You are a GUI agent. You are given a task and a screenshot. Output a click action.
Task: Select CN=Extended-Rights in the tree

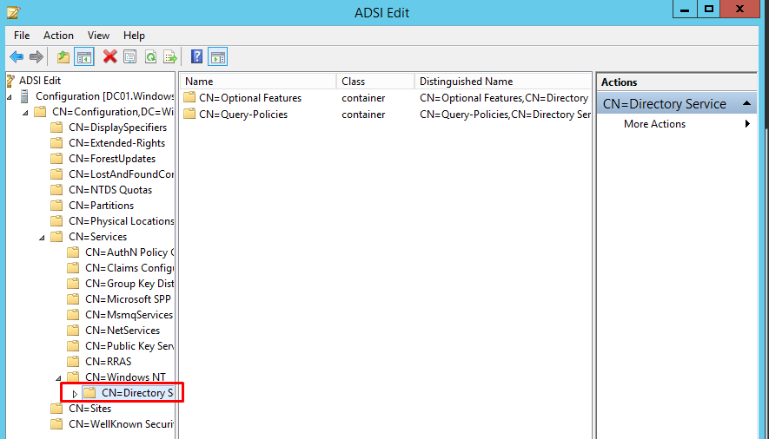pyautogui.click(x=116, y=143)
